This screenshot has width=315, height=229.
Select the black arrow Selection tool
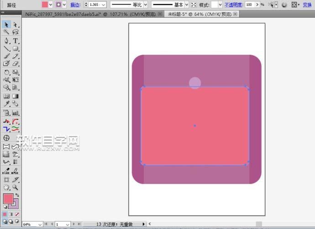coord(7,24)
